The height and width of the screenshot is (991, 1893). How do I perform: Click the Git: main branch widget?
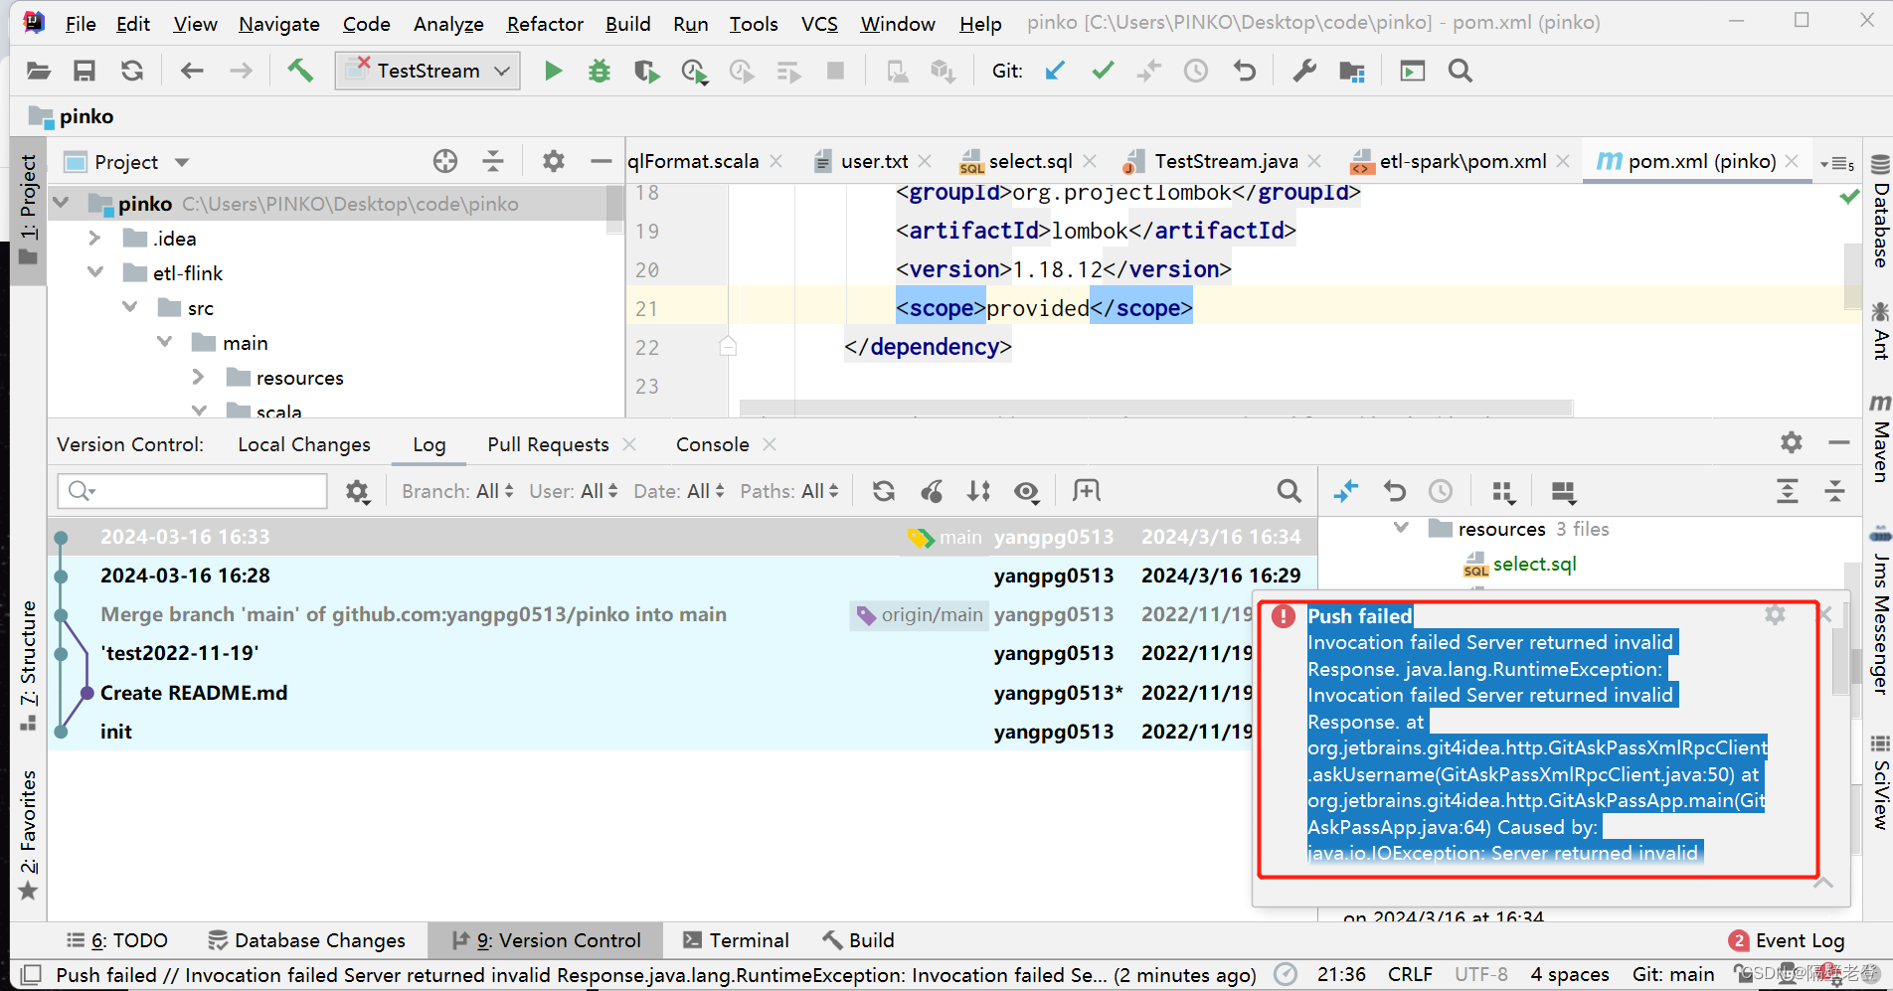pyautogui.click(x=1673, y=975)
